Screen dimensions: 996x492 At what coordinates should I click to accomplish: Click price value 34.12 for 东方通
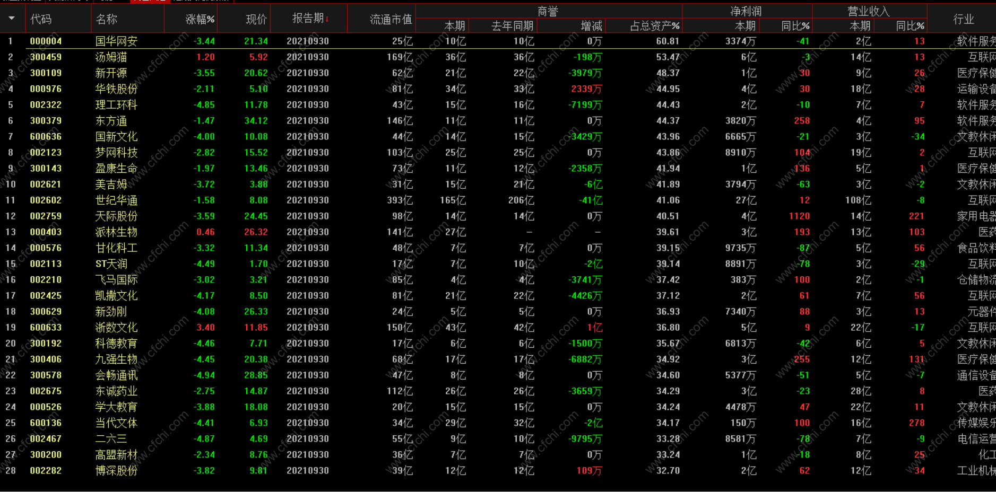point(256,120)
